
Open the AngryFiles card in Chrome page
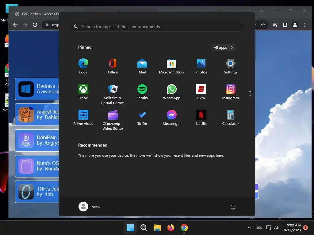37,115
